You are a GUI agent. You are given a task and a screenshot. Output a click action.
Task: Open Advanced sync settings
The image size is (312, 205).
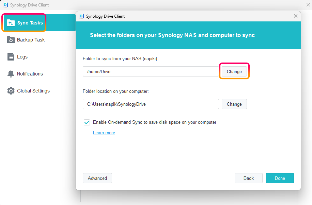[97, 178]
